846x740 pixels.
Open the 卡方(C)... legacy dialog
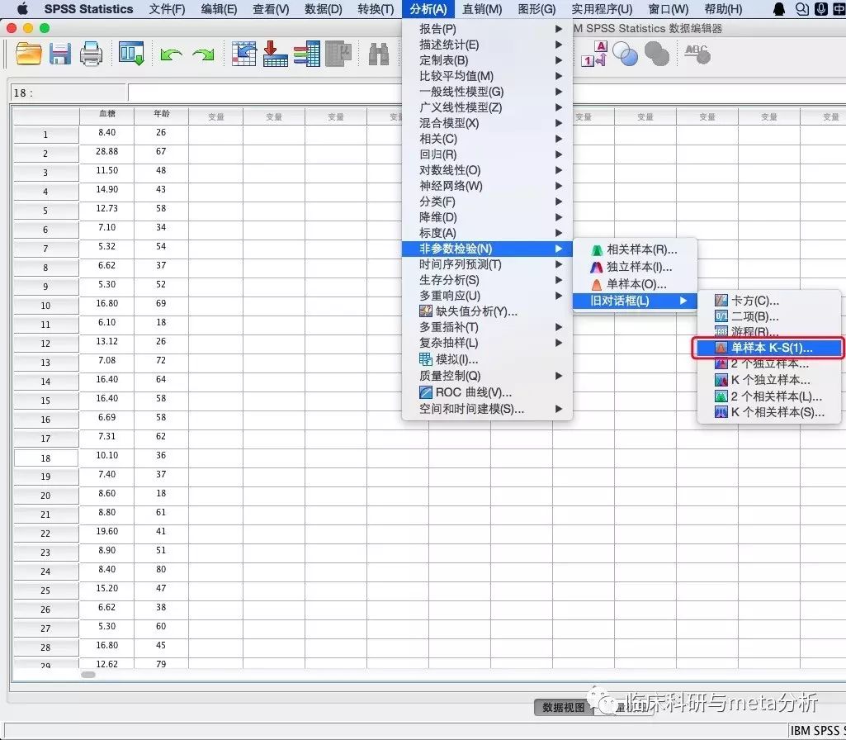pyautogui.click(x=769, y=300)
